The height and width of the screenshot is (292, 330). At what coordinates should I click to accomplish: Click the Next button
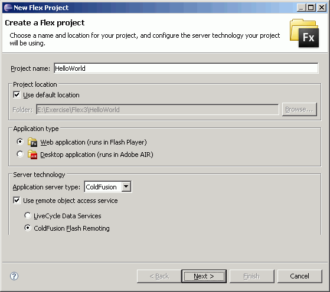tap(204, 276)
